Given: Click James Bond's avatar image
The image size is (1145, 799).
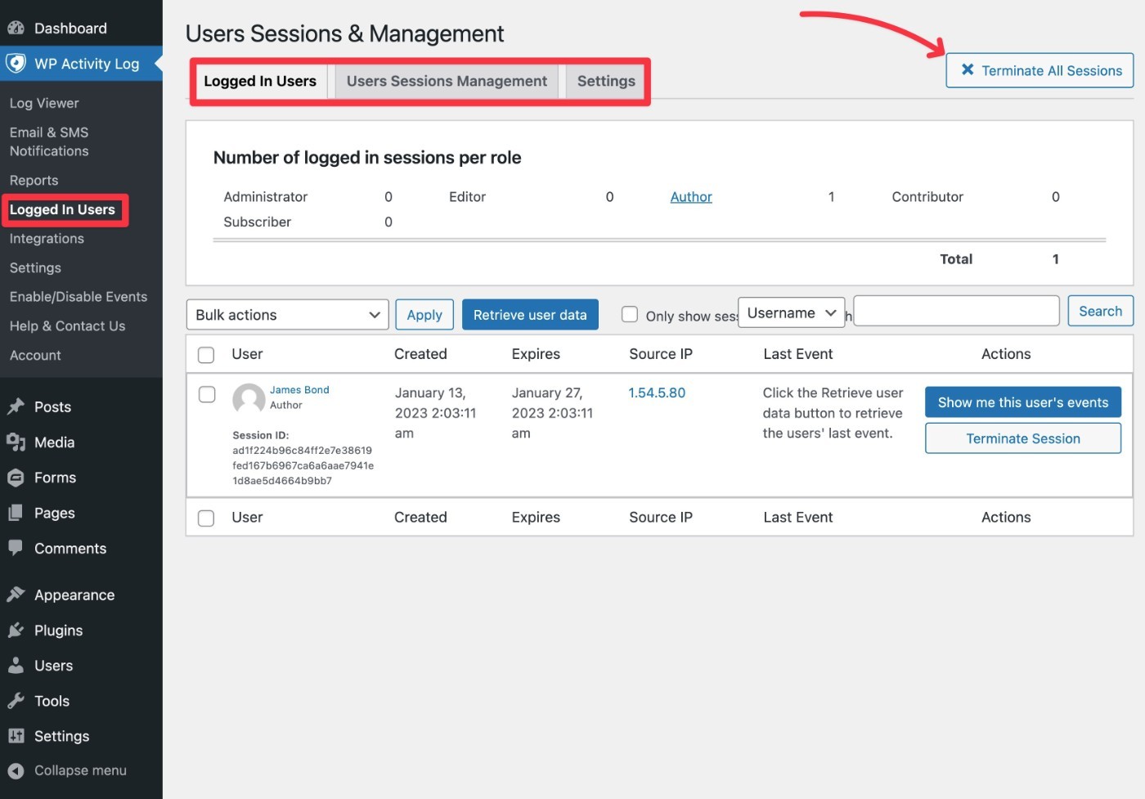Looking at the screenshot, I should pos(249,398).
